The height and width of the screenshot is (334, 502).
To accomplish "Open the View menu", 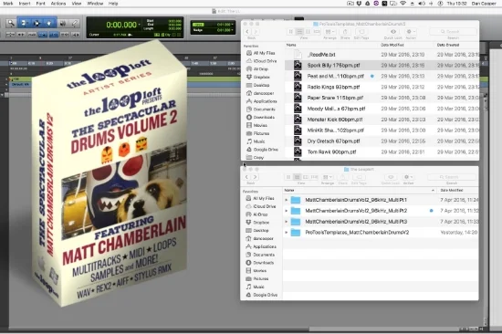I will point(77,4).
